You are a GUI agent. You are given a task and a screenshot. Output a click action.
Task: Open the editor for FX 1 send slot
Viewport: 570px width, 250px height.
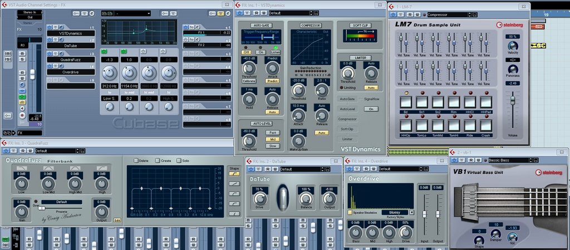click(198, 27)
